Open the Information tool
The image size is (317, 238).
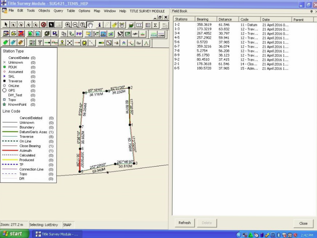pyautogui.click(x=99, y=24)
